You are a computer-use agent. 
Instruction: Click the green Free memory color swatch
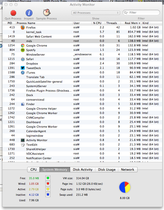(48, 178)
